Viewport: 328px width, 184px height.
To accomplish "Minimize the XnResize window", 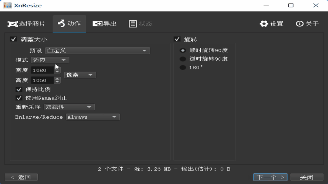I will coord(266,5).
